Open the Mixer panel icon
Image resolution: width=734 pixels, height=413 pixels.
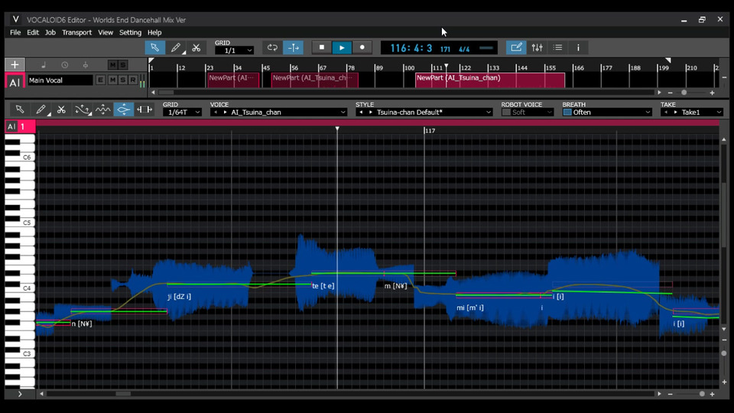point(537,47)
